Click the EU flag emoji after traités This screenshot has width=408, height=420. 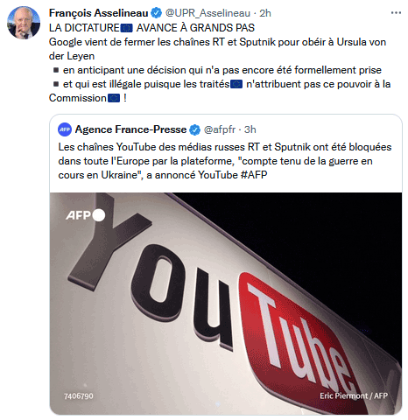coord(236,84)
